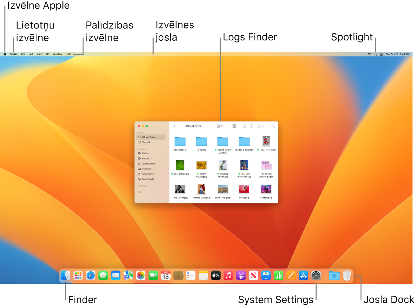Open Reminders from the Dock
419x308 pixels.
pos(191,276)
